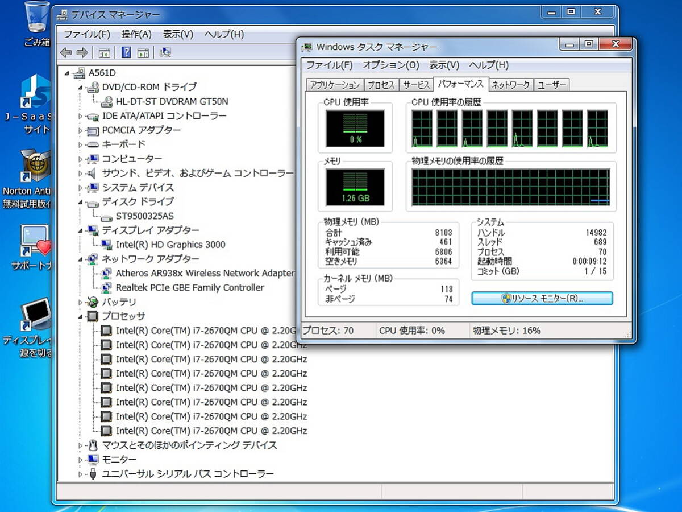Expand the キーボード node
682x512 pixels.
[x=81, y=144]
